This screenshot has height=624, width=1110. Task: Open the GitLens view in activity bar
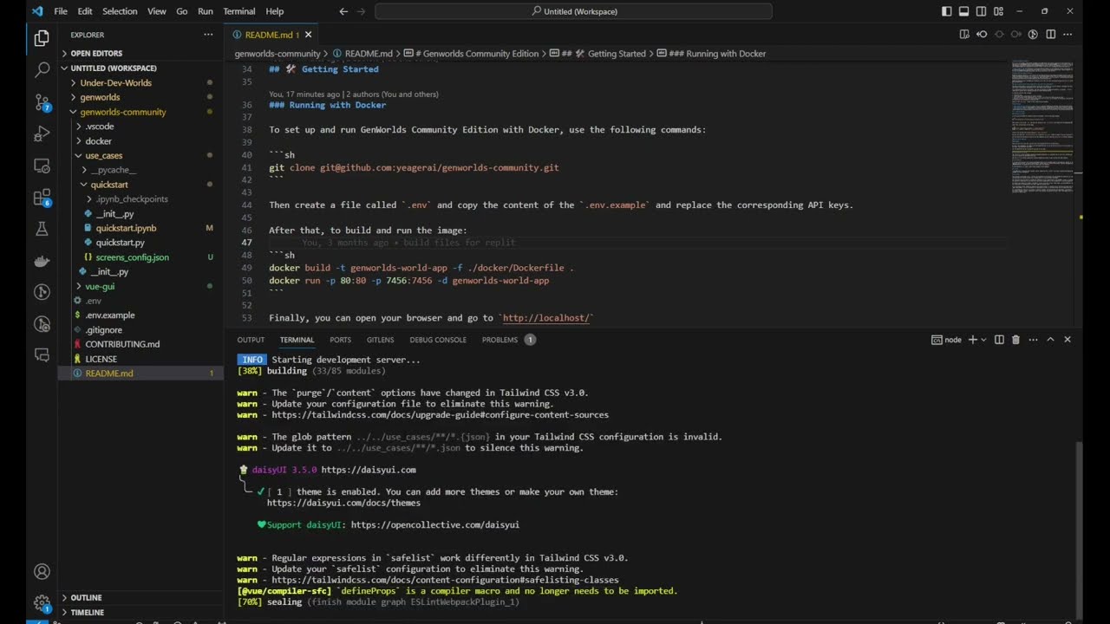tap(42, 292)
